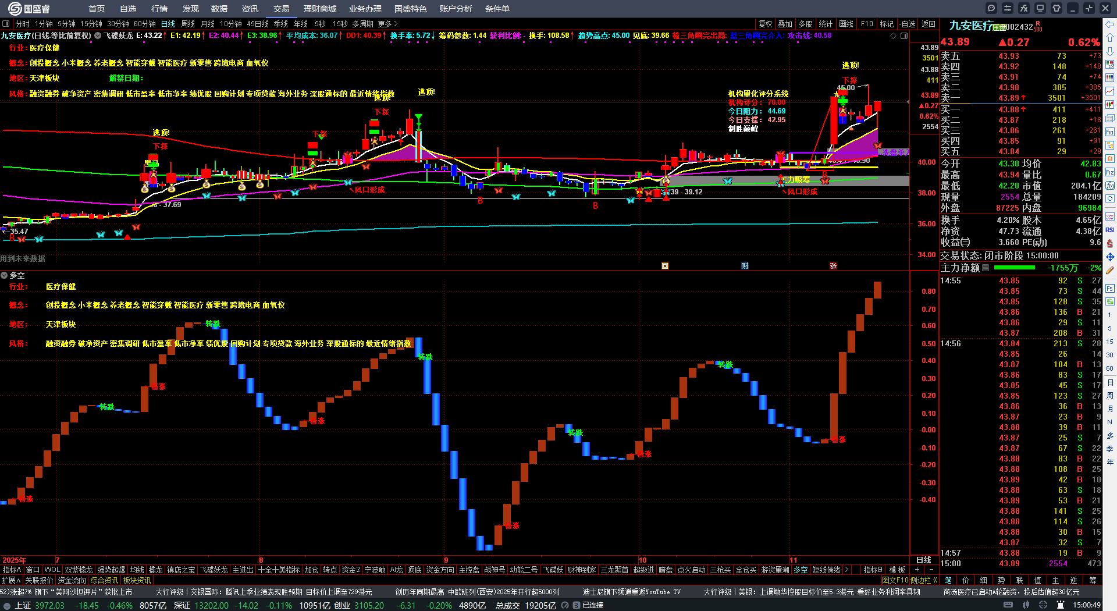This screenshot has height=611, width=1117.
Task: Click the 统计 statistics button
Action: (826, 24)
